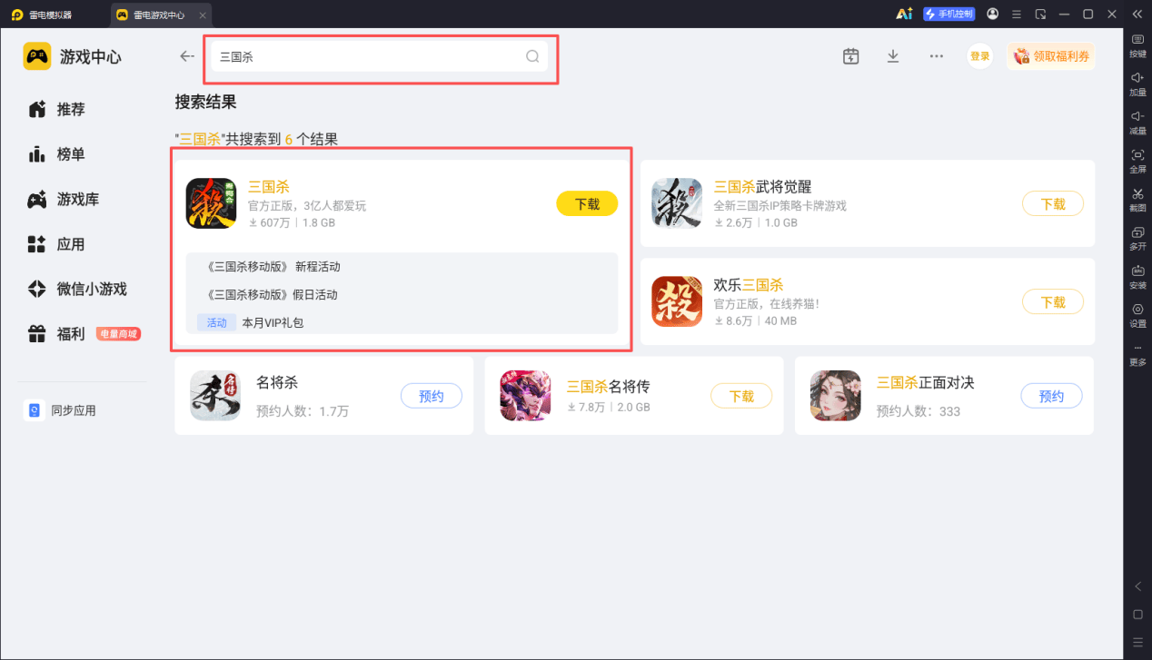Viewport: 1152px width, 660px height.
Task: Download 三国杀武将觉醒
Action: pos(1053,204)
